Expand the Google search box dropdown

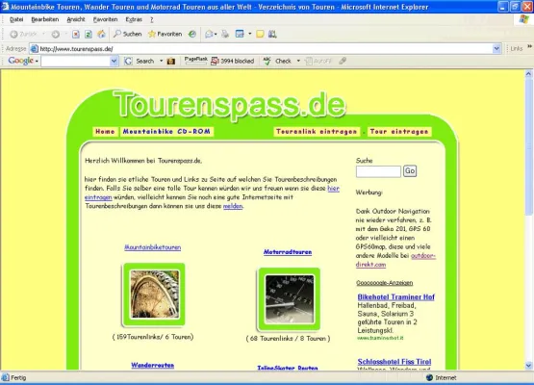pos(114,62)
